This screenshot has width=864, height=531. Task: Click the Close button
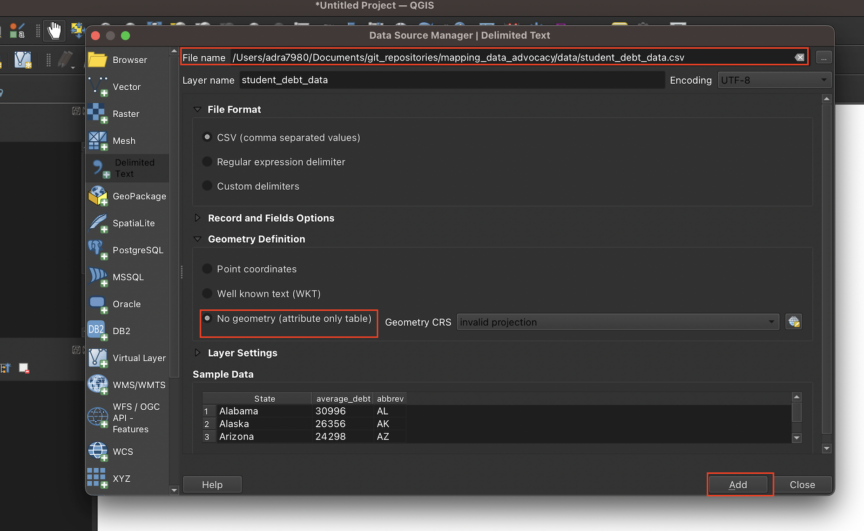tap(802, 485)
